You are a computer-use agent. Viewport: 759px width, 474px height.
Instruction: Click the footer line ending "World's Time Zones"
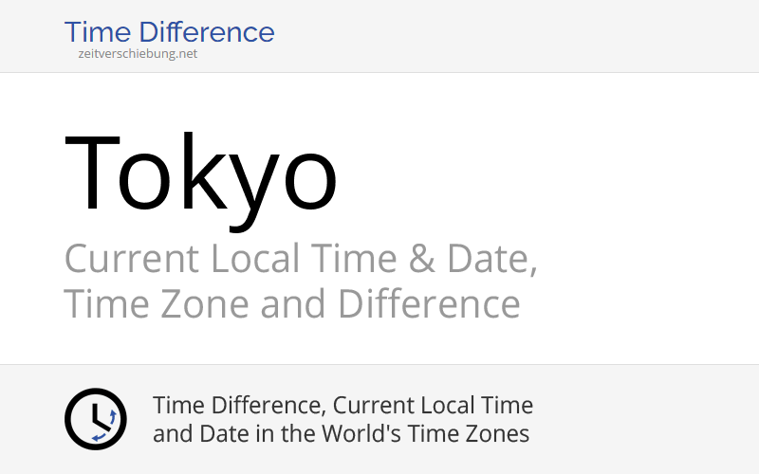[x=341, y=434]
